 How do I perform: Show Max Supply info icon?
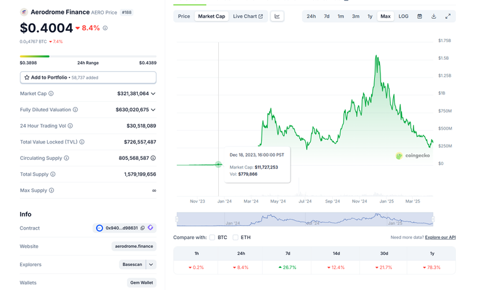[x=52, y=191]
